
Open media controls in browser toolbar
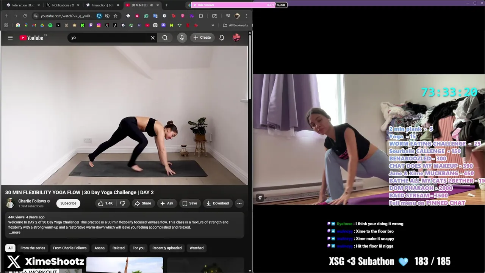228,16
